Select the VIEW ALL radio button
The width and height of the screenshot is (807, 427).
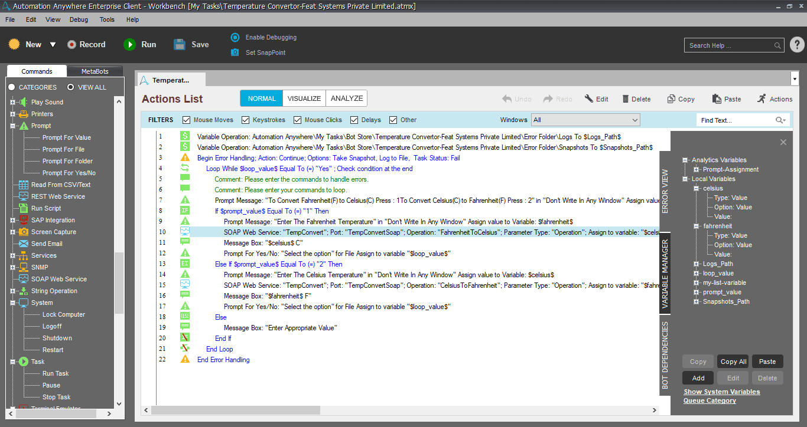tap(70, 87)
